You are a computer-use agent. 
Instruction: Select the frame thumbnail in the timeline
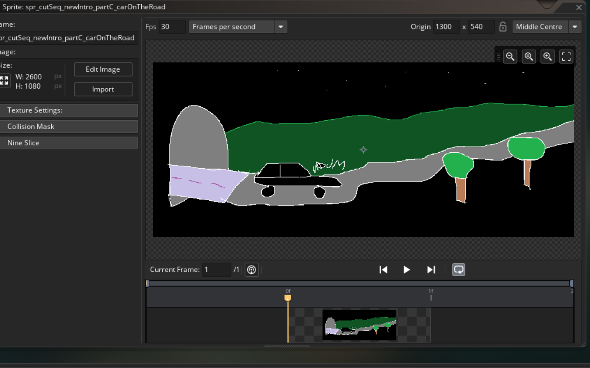point(359,325)
